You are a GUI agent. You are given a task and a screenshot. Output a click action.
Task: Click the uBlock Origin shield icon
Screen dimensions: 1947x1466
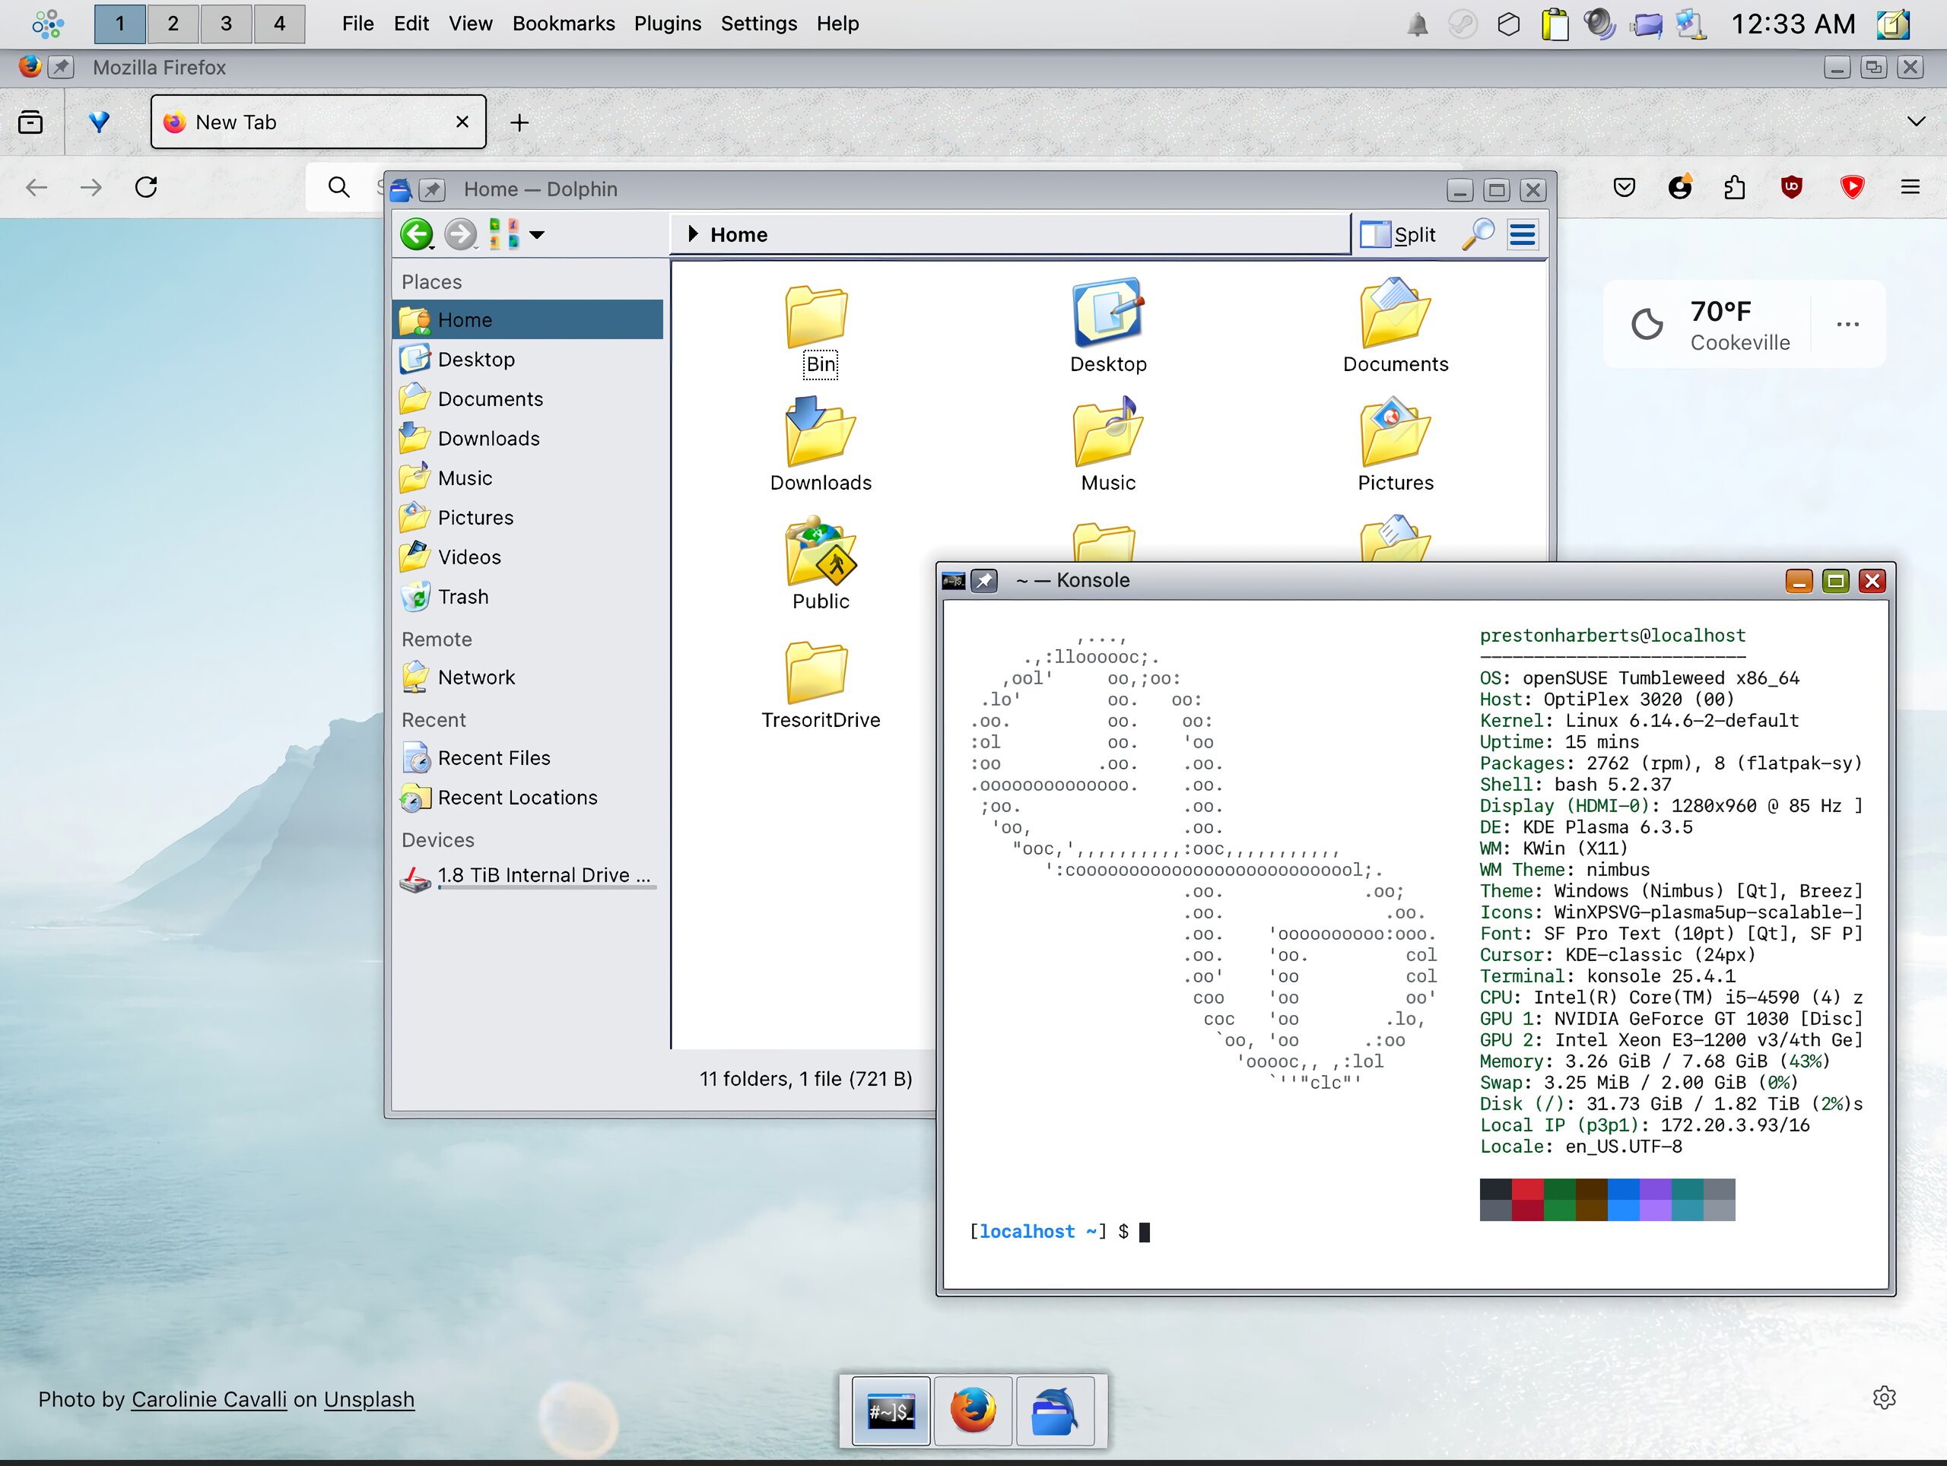pos(1791,186)
